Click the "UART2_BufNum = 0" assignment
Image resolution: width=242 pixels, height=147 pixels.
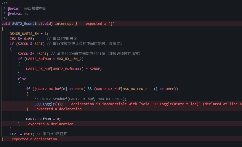(x=43, y=119)
